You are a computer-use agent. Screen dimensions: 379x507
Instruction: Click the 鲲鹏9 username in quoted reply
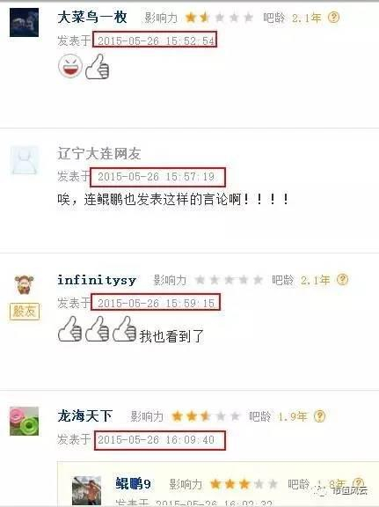coord(133,484)
